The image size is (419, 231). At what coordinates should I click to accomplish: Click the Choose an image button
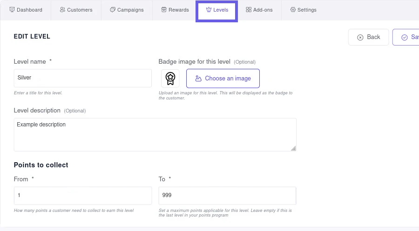pyautogui.click(x=223, y=79)
